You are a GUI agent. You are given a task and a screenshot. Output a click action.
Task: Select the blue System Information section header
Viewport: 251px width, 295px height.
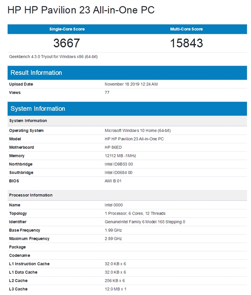coord(38,109)
